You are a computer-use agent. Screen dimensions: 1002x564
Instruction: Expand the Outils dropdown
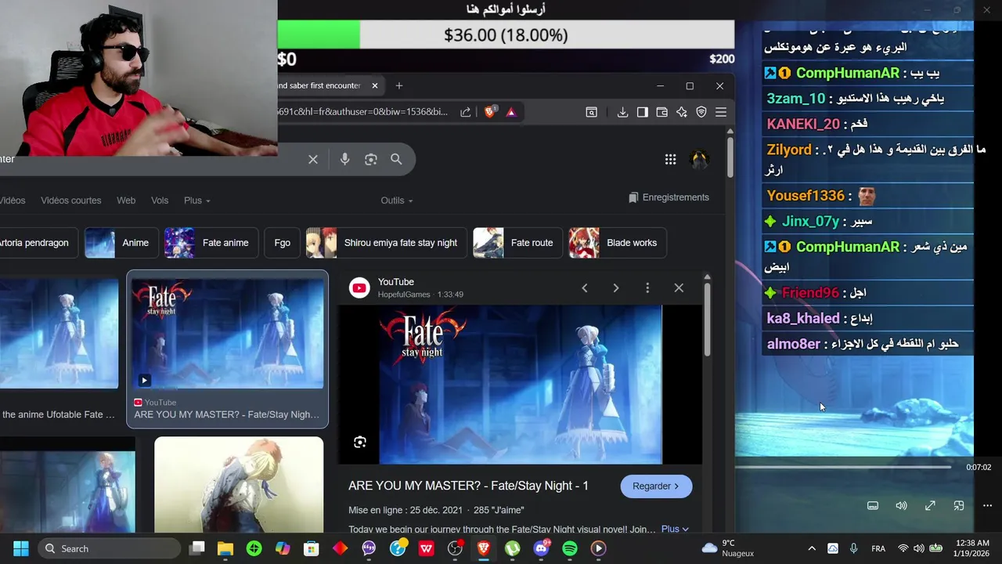click(397, 201)
